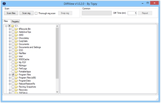Check the $Recycle.Bin checkbox
The height and width of the screenshot is (103, 161).
pos(13,29)
